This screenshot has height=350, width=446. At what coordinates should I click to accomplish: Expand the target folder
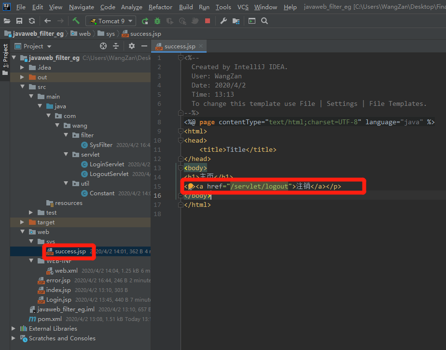coord(22,222)
